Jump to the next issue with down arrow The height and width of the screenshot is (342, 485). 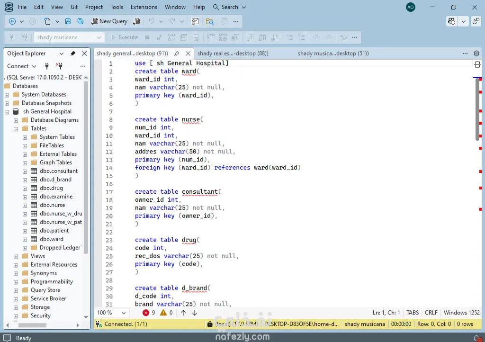[x=195, y=313]
